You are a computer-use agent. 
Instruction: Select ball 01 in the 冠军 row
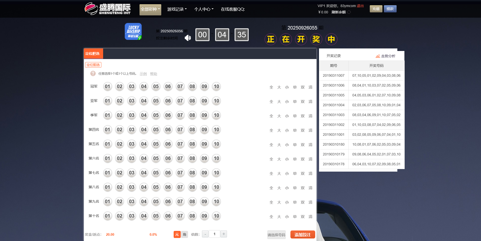coord(107,87)
